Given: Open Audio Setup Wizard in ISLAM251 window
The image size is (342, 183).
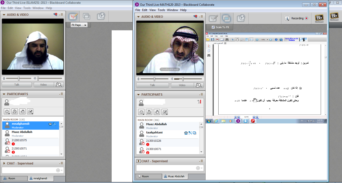Looking at the screenshot, I should [56, 15].
